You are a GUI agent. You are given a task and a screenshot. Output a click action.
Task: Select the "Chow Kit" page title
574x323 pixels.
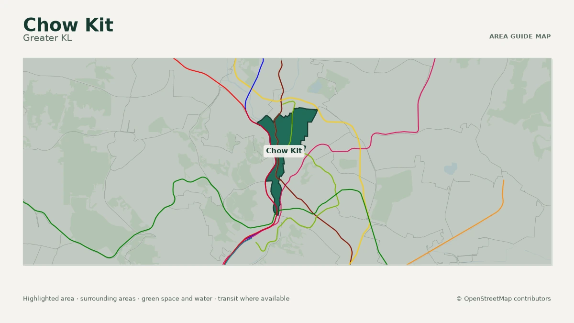(68, 25)
